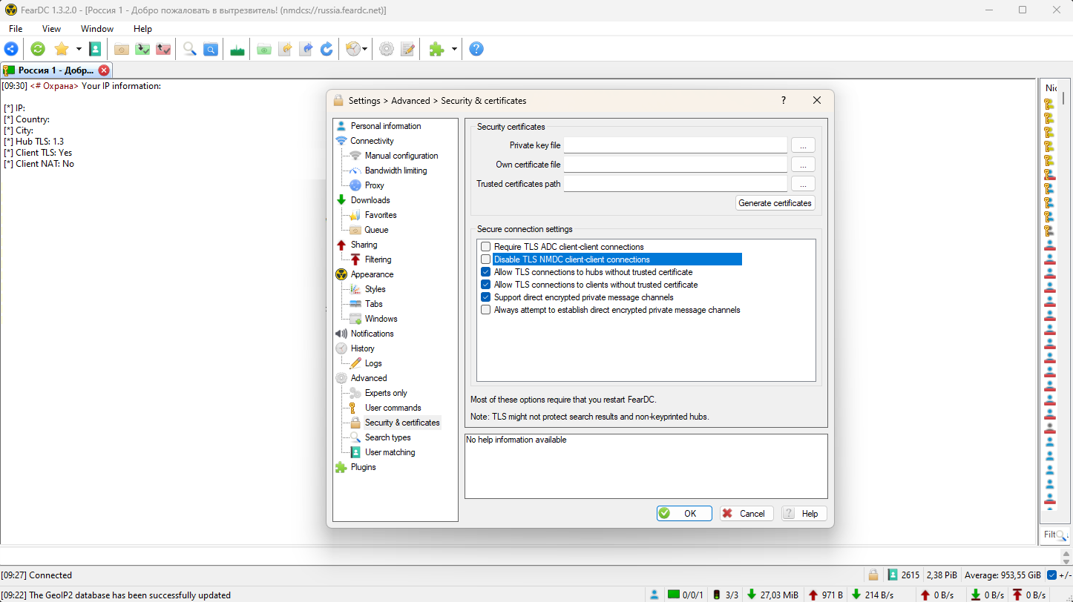Select Personal information in settings tree

tap(385, 126)
